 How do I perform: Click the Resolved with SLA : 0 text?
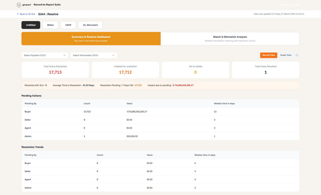[x=36, y=85]
